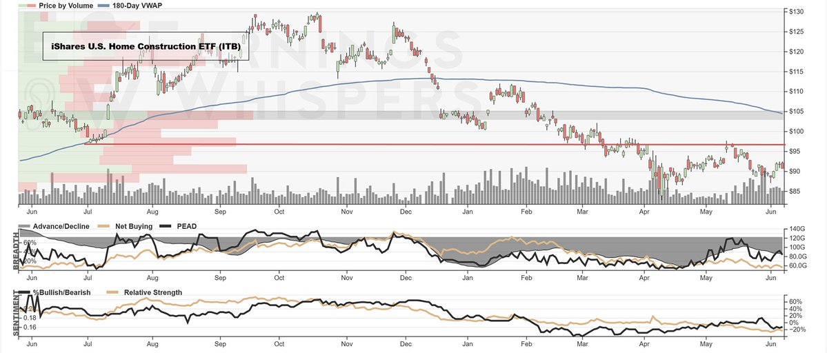
Task: Click the $85 price axis label
Action: 795,191
